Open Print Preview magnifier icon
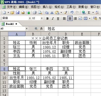The image size is (101, 96). (40, 13)
